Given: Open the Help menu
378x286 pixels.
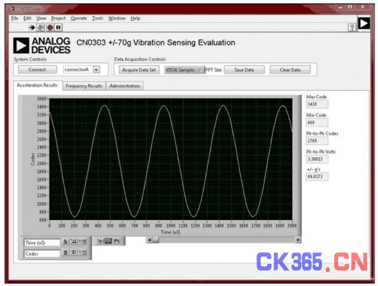Looking at the screenshot, I should point(135,19).
